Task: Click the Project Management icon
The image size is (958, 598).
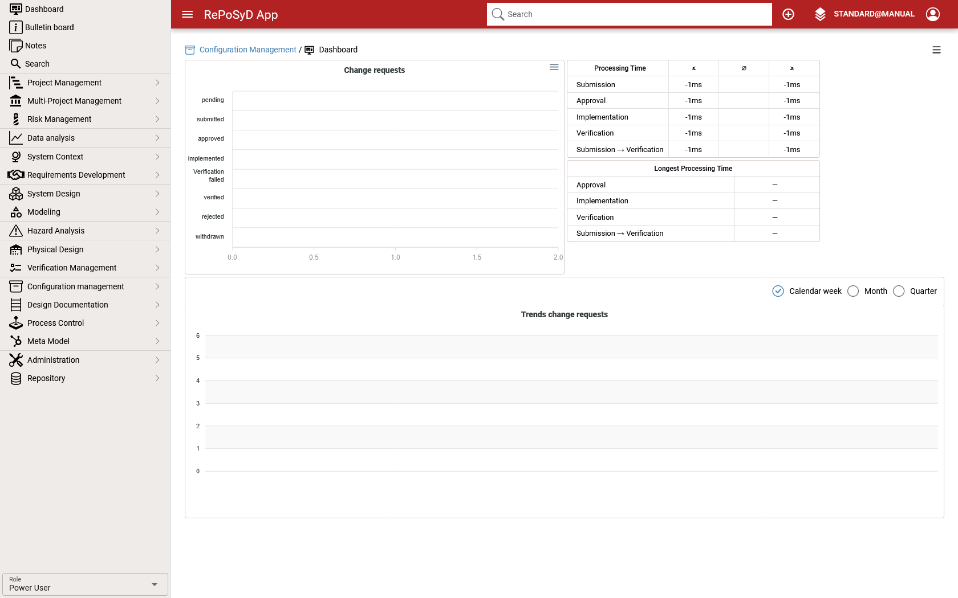Action: tap(16, 83)
